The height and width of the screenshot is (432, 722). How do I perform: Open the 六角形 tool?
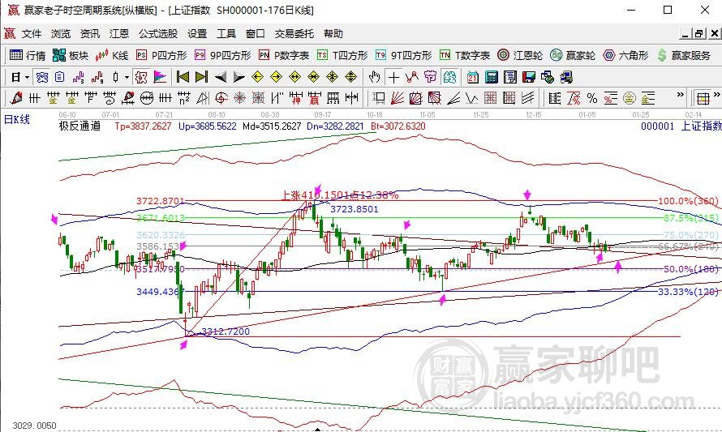625,55
